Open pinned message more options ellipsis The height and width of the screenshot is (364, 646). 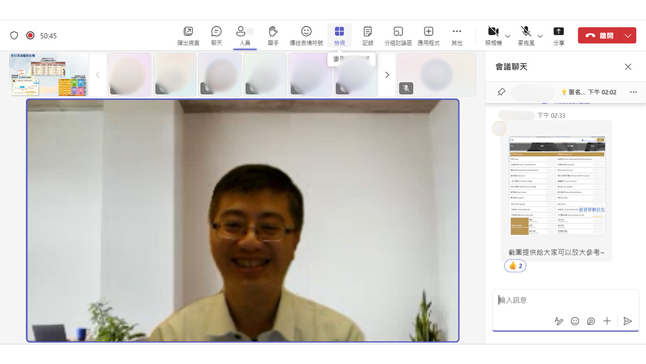[633, 92]
